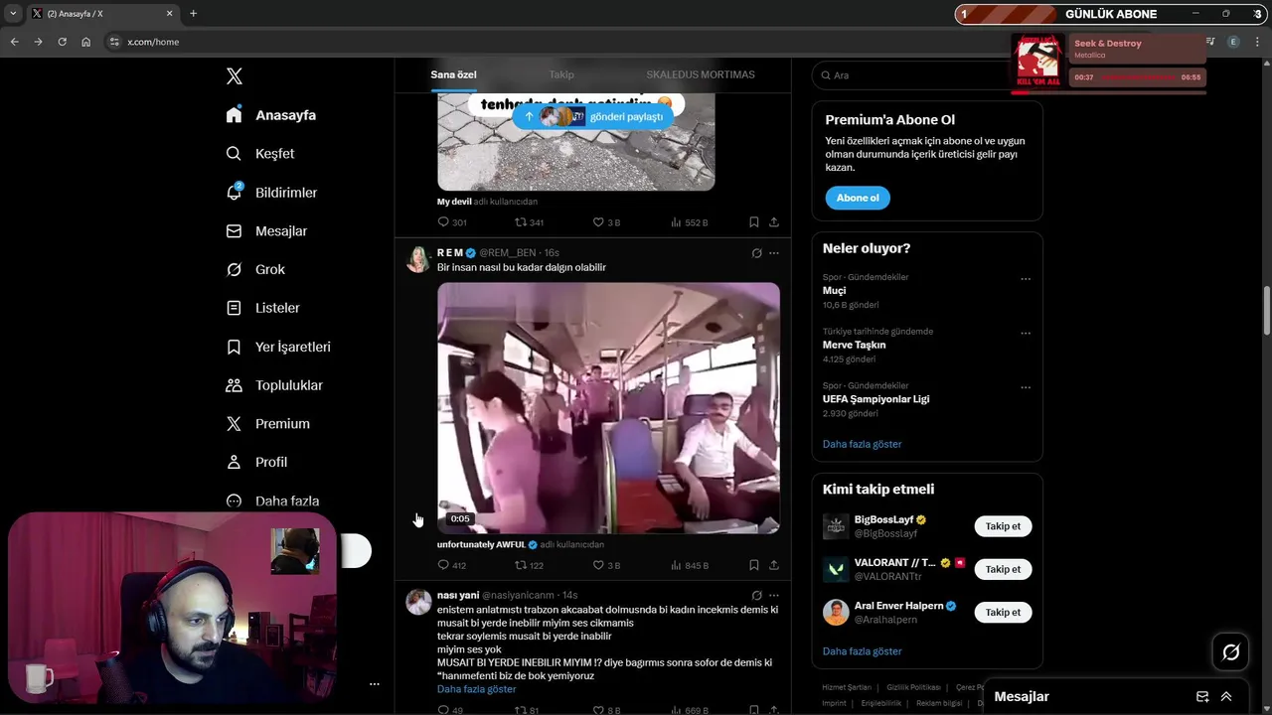Image resolution: width=1272 pixels, height=715 pixels.
Task: Open more options for Merve Taşkın trend
Action: pyautogui.click(x=1026, y=334)
